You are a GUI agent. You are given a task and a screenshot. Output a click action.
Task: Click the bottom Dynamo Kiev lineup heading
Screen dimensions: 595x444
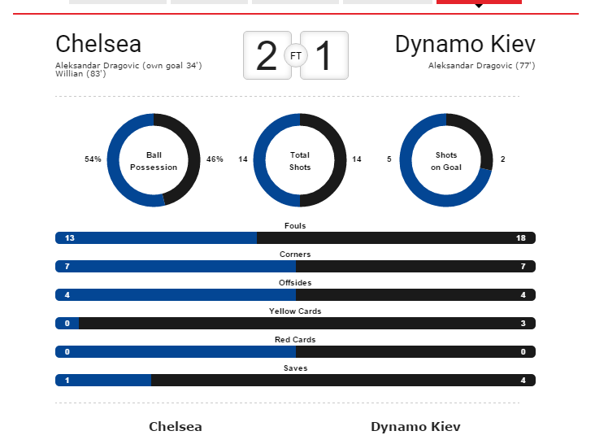tap(415, 427)
